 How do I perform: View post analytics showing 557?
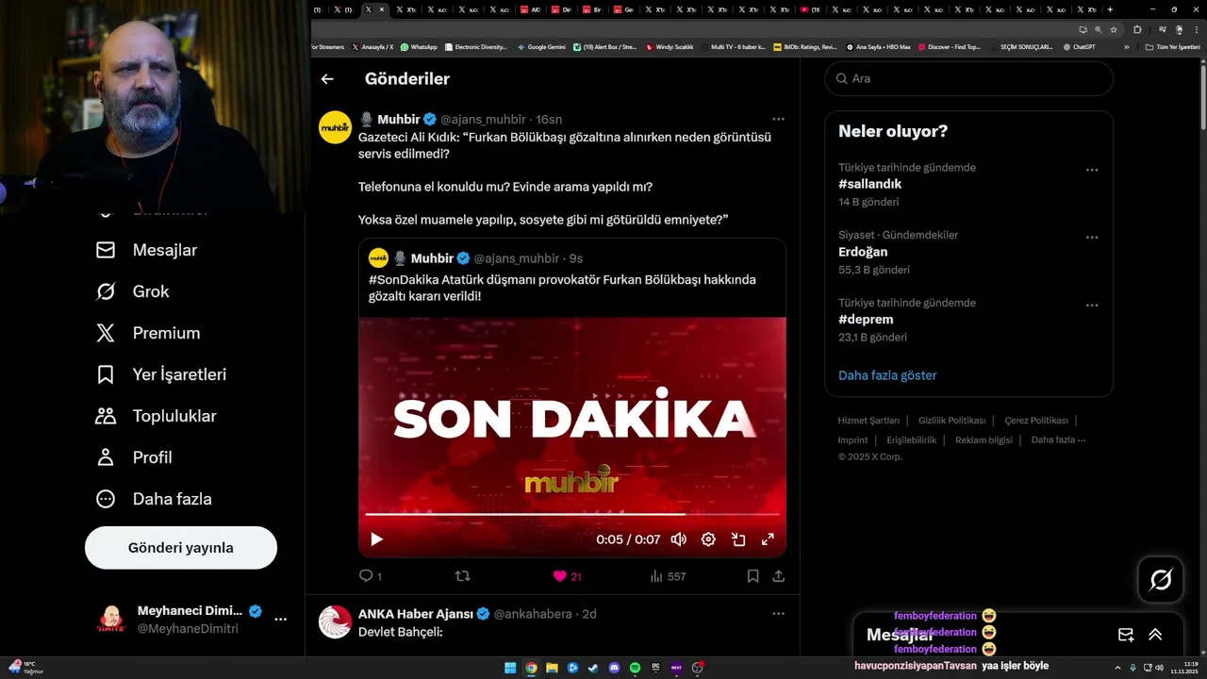point(668,575)
